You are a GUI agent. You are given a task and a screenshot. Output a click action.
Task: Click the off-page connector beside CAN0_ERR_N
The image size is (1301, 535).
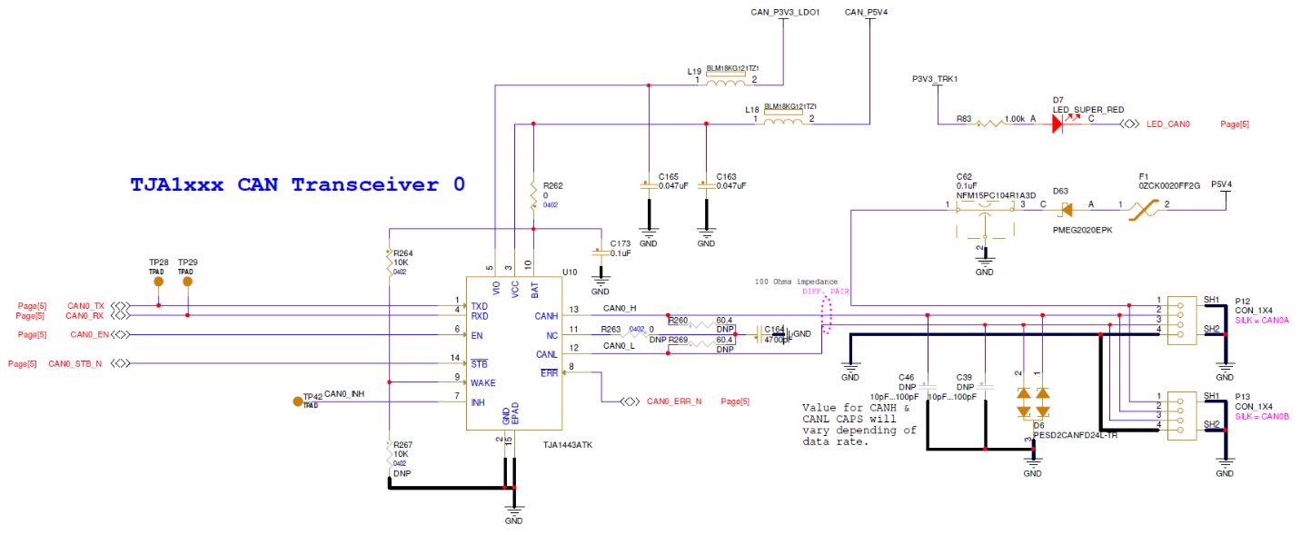(x=629, y=401)
